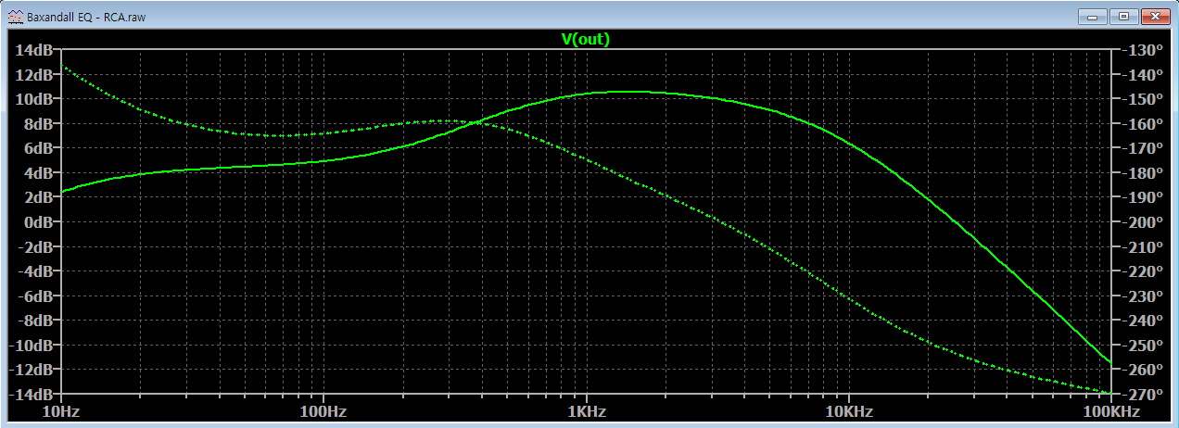Click the 1KHz frequency axis label
Viewport: 1179px width, 428px height.
pos(585,410)
